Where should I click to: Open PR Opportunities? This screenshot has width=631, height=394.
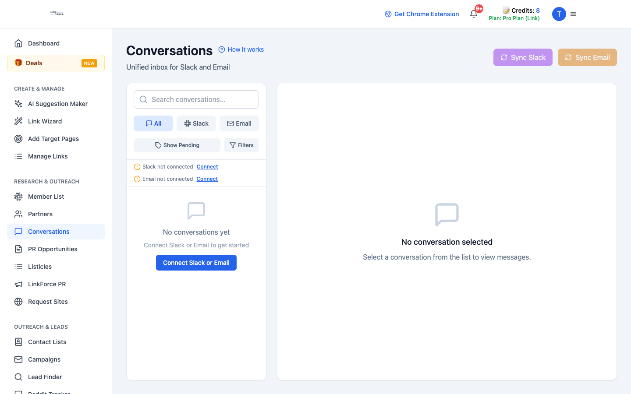pyautogui.click(x=56, y=249)
